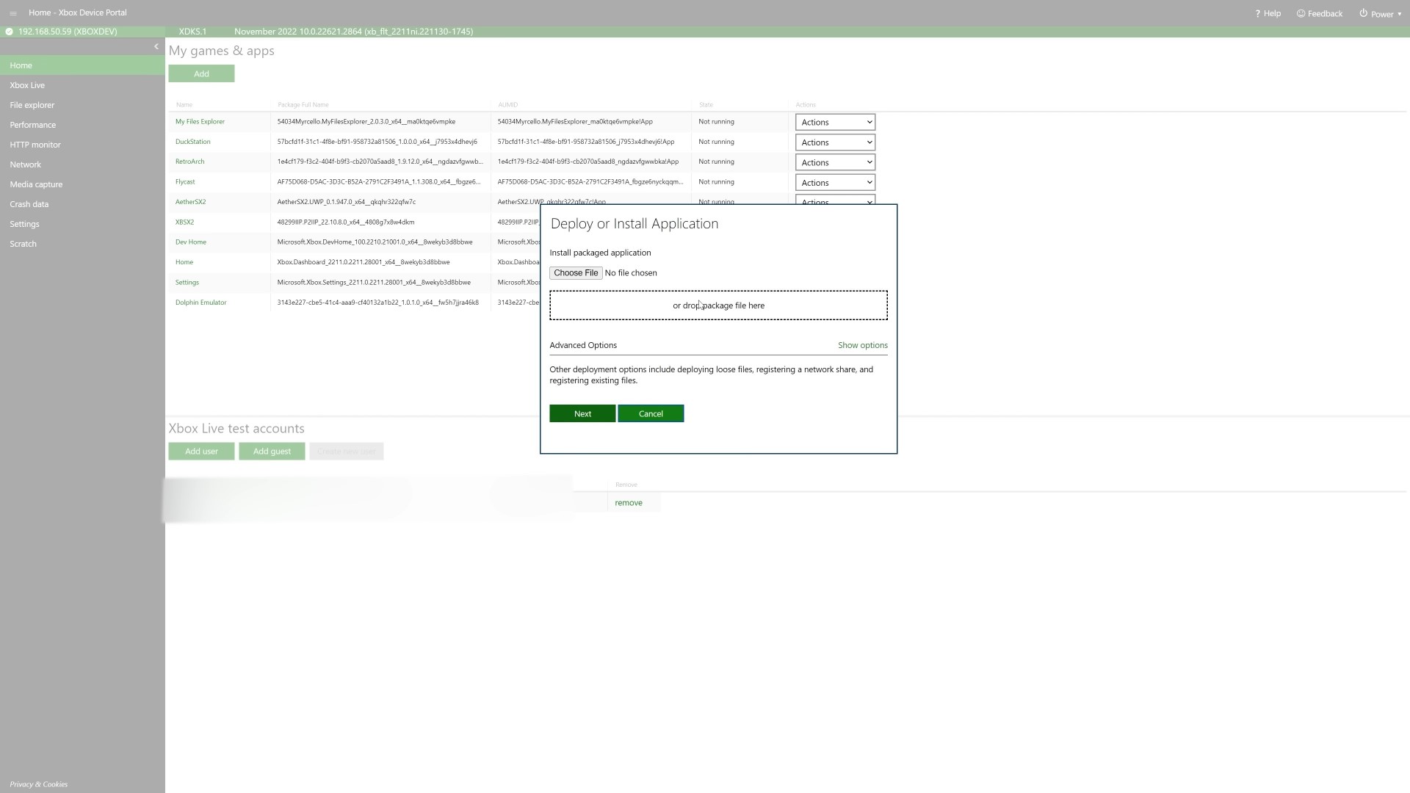
Task: Click the Help question mark icon
Action: pos(1257,13)
